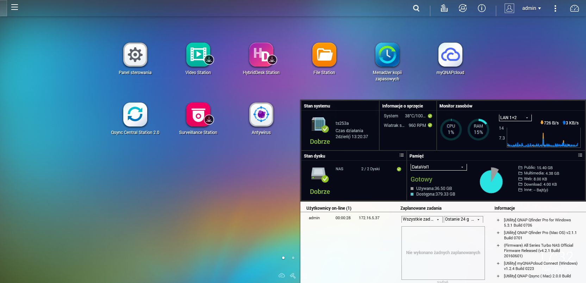Image resolution: width=586 pixels, height=283 pixels.
Task: Expand Turbo NAS Official Firmware news
Action: point(498,246)
